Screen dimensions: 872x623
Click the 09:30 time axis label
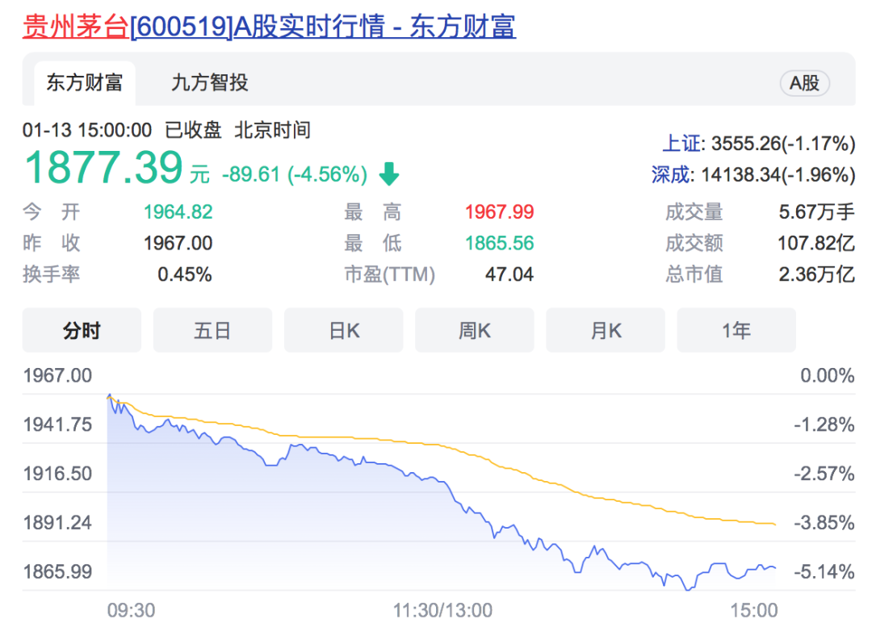point(132,610)
